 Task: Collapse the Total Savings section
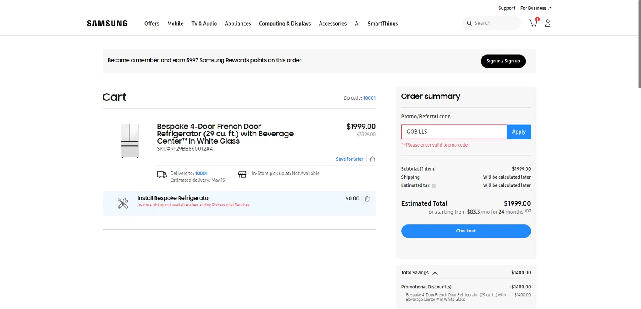tap(435, 273)
